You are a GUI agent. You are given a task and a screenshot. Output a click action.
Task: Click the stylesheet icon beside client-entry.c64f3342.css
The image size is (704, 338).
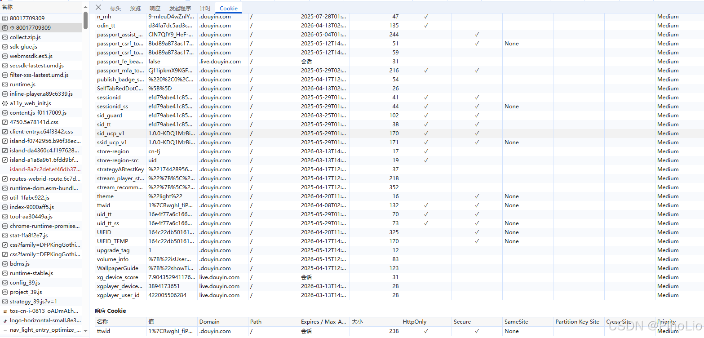pos(5,132)
